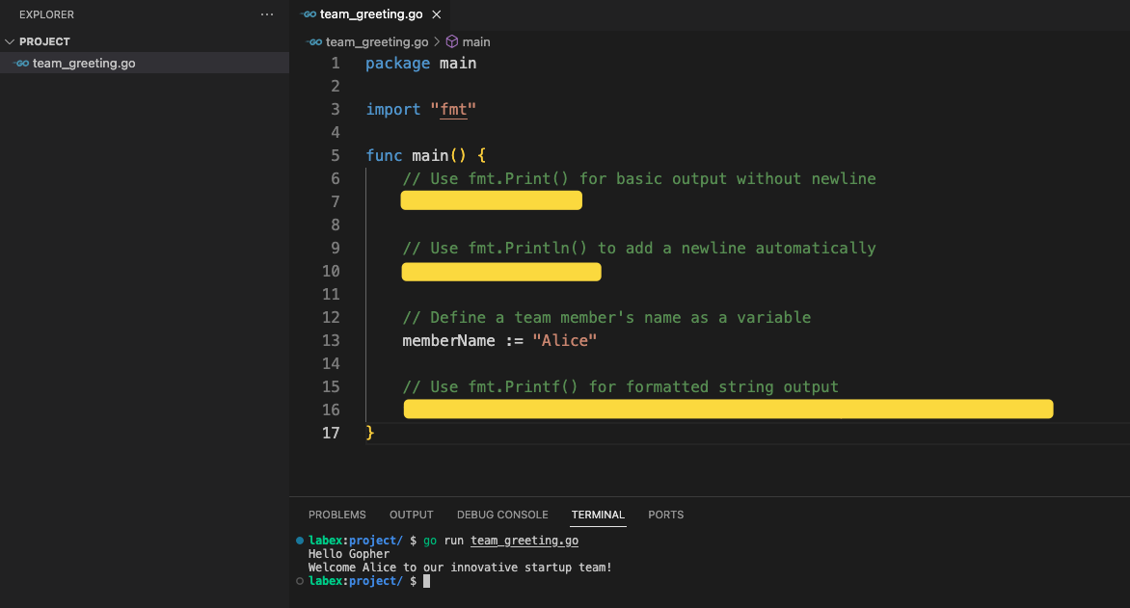
Task: Click the Go icon on the editor tab
Action: pyautogui.click(x=309, y=14)
